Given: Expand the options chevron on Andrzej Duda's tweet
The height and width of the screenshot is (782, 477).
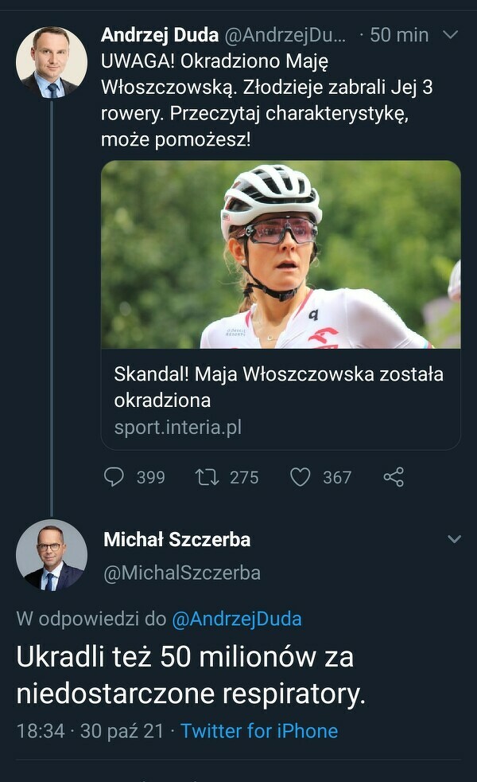Looking at the screenshot, I should click(x=450, y=35).
